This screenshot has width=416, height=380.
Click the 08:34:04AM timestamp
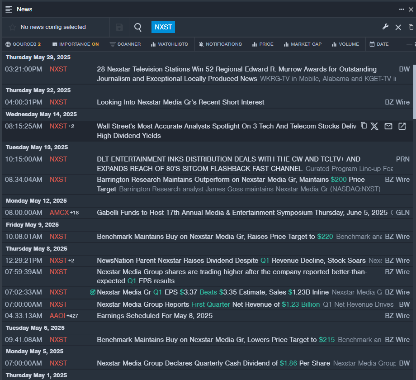pyautogui.click(x=24, y=180)
